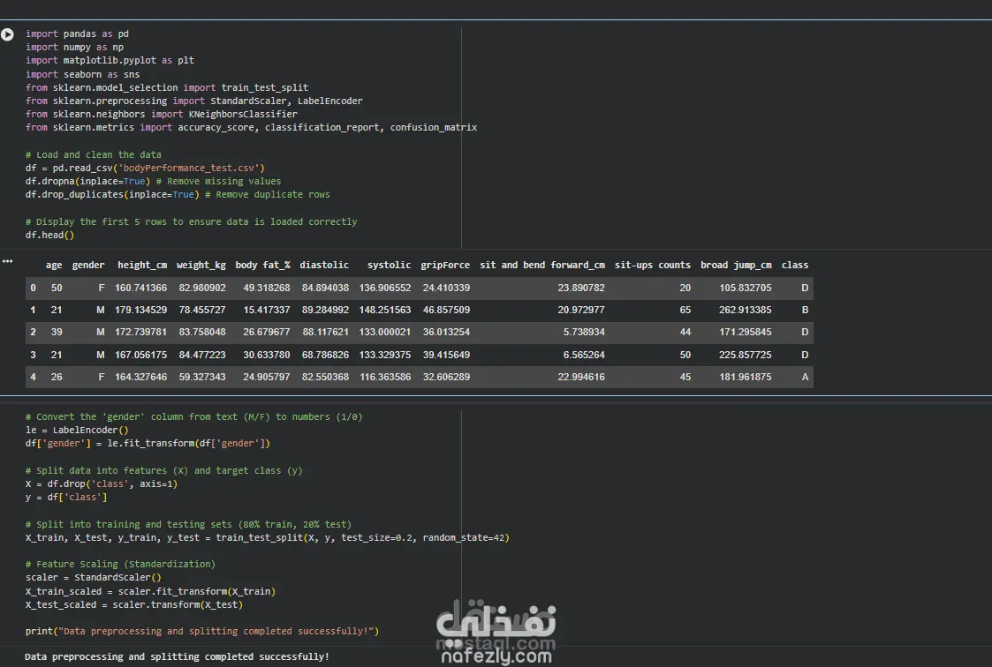Click the print statement line
Image resolution: width=992 pixels, height=667 pixels.
(201, 631)
